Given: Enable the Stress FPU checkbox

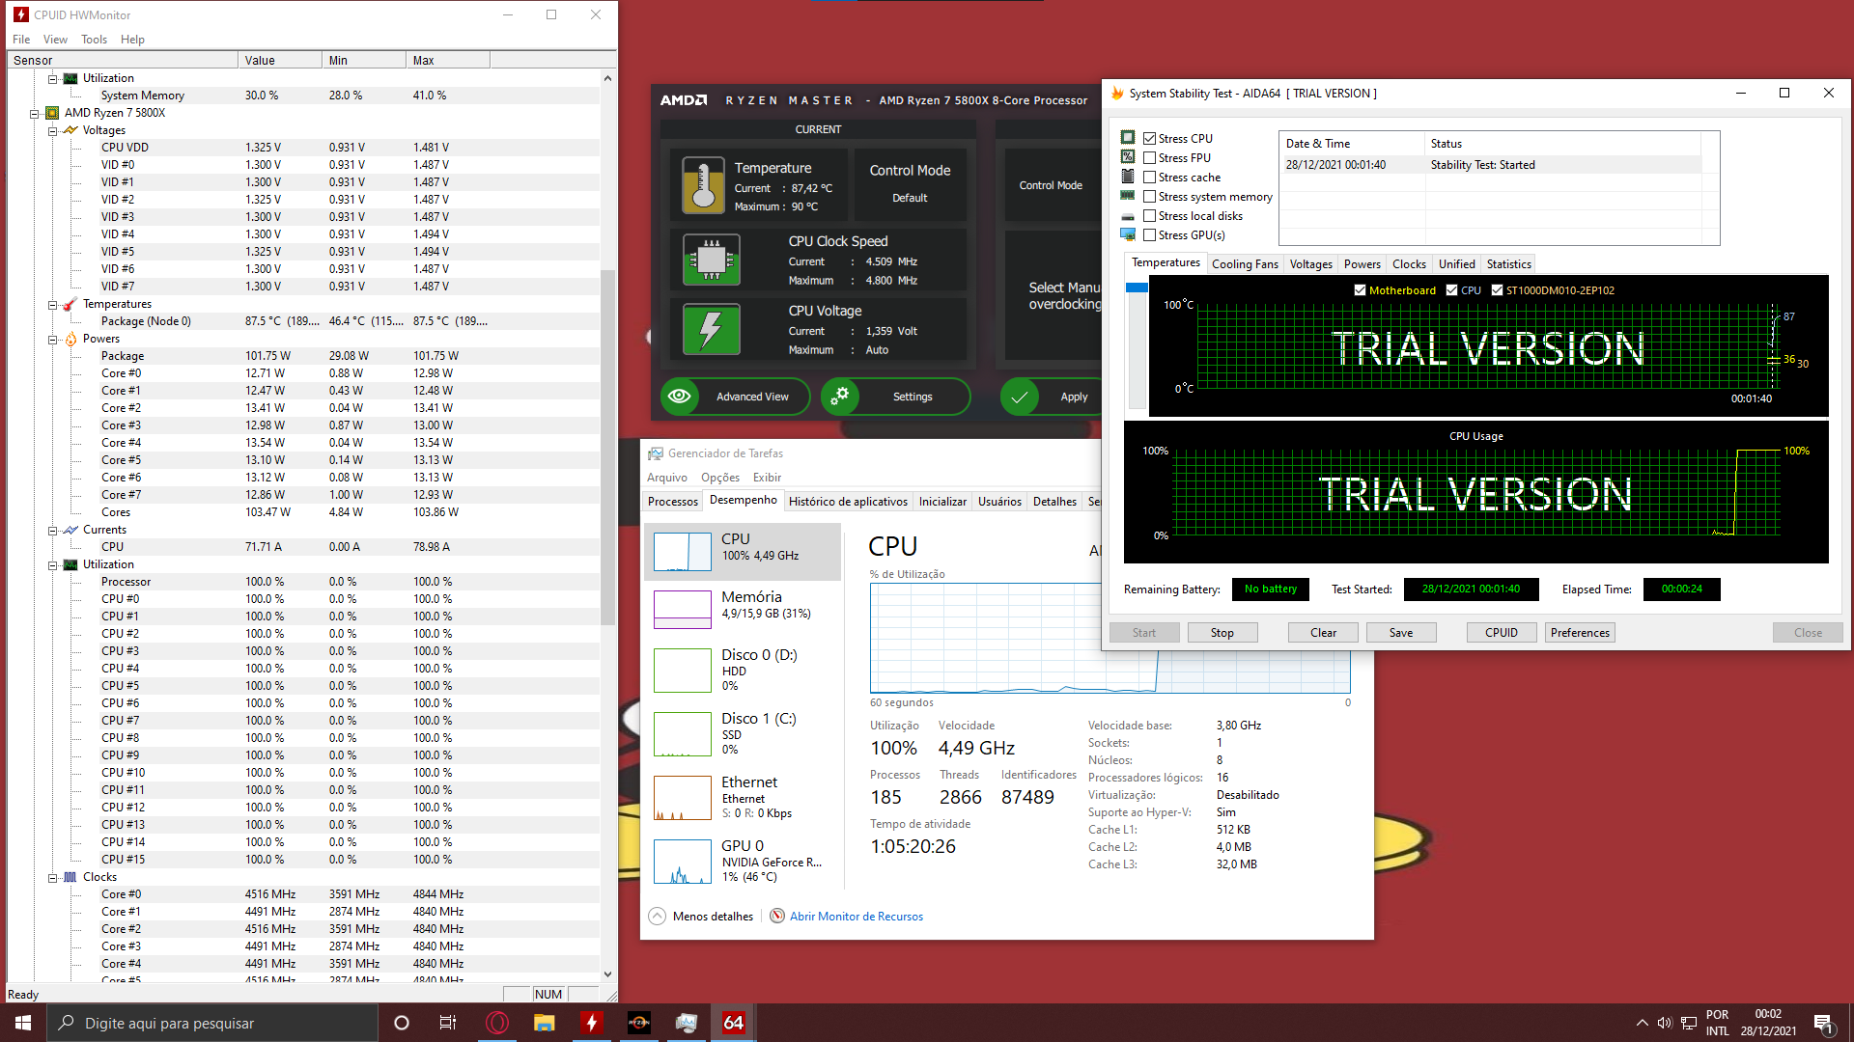Looking at the screenshot, I should (1149, 158).
